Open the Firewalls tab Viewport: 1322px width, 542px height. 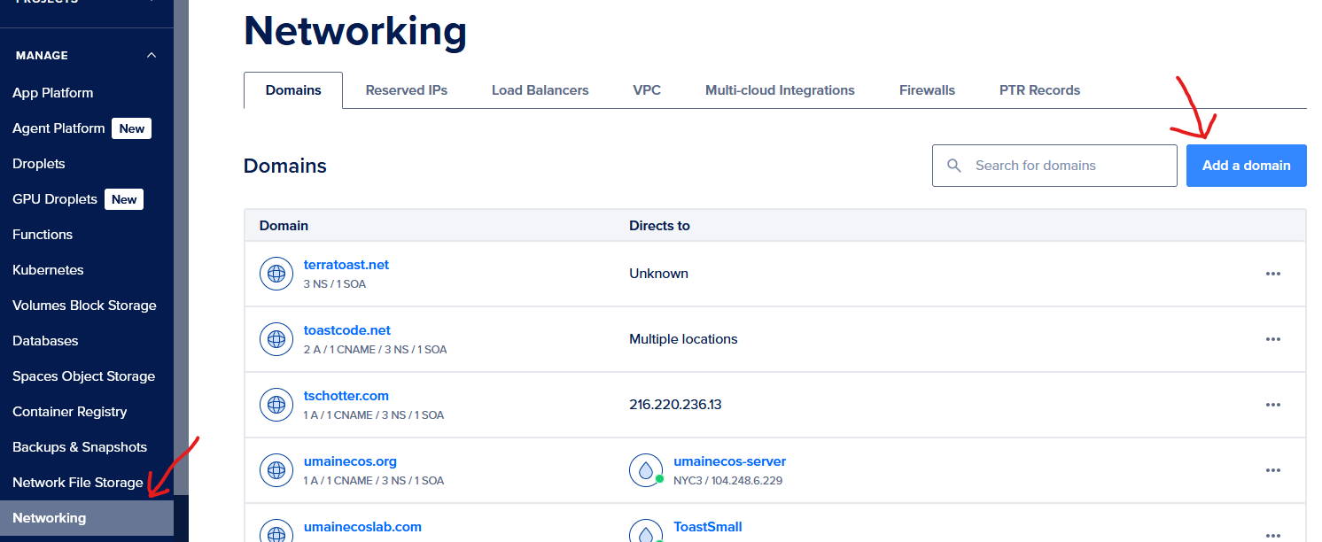click(927, 90)
